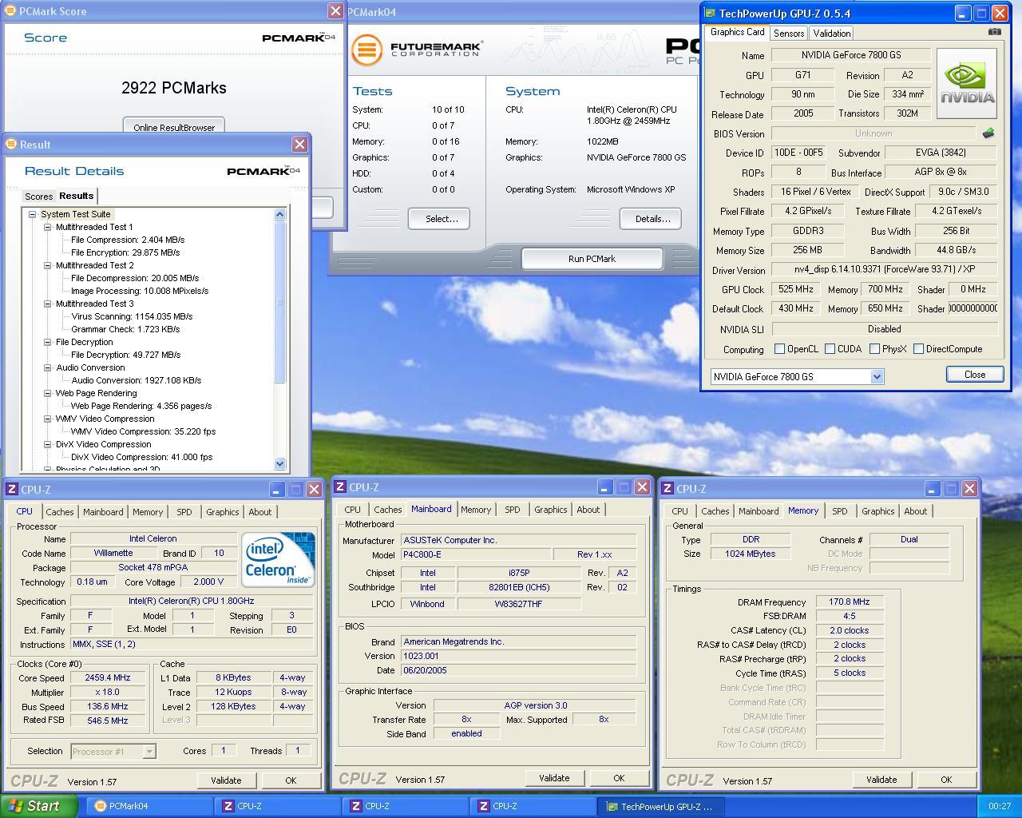Switch to the second CPU-Z taskbar button
Image resolution: width=1022 pixels, height=818 pixels.
tap(406, 806)
